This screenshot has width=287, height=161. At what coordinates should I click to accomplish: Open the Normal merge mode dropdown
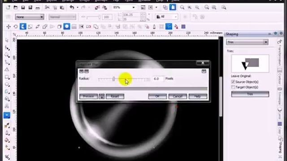coord(62,17)
